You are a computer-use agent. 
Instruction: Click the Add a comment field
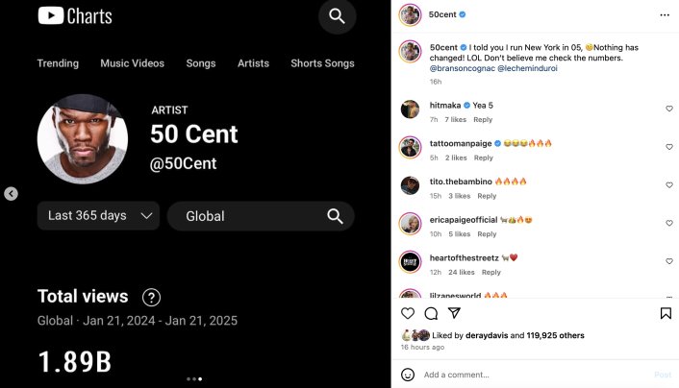529,375
